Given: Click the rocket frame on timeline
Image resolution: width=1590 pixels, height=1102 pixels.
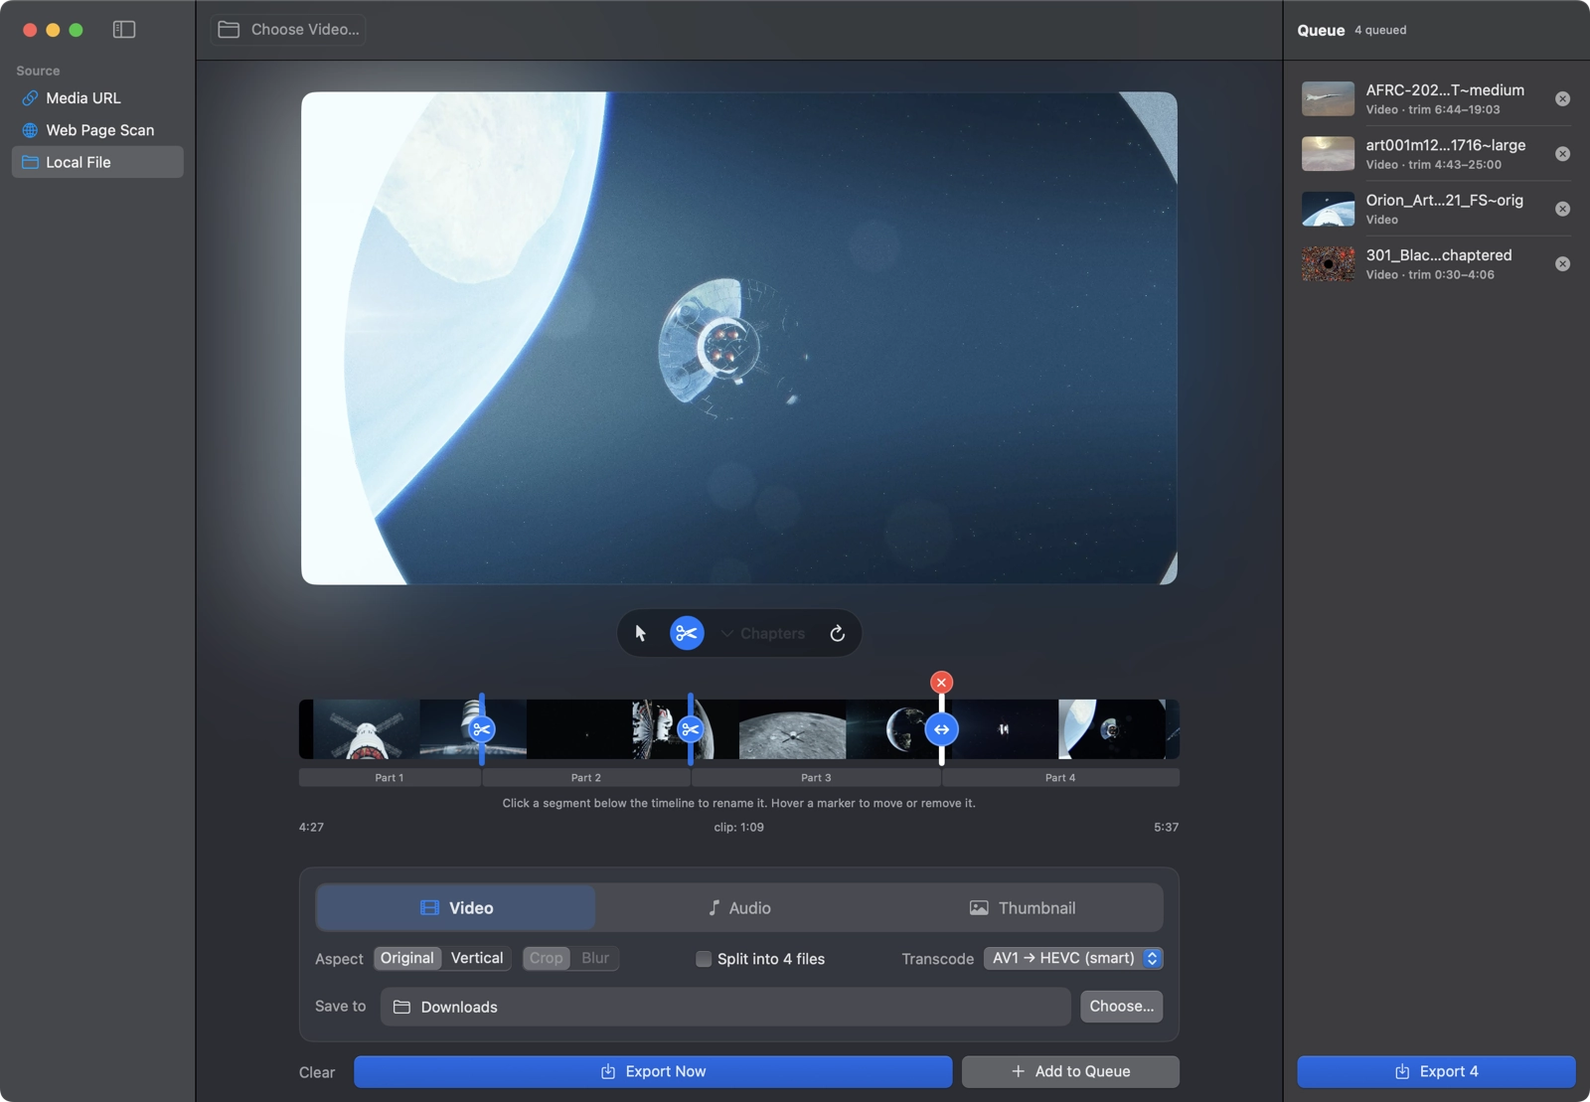Looking at the screenshot, I should [367, 729].
